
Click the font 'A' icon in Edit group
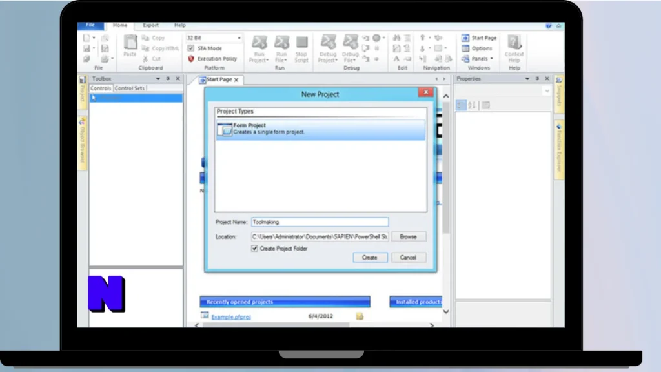pos(396,59)
